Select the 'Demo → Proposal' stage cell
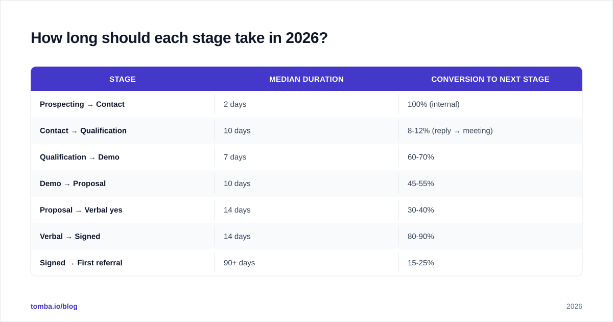613x322 pixels. tap(123, 183)
